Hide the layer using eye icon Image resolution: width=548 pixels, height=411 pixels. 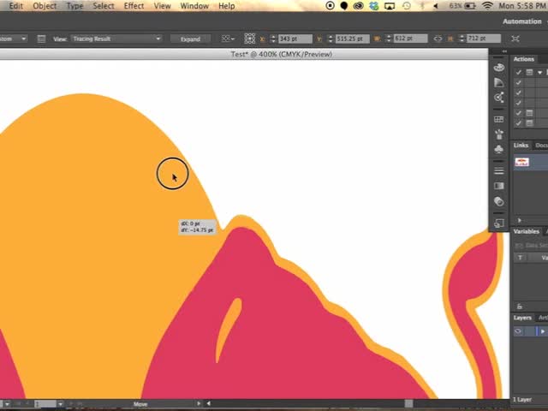(x=518, y=331)
